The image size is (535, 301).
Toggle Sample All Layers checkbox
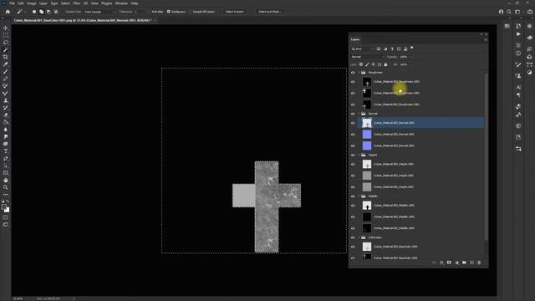point(191,12)
